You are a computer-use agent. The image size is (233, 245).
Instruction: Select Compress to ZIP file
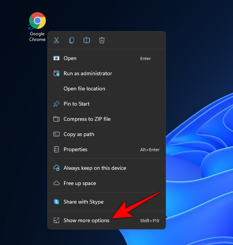pyautogui.click(x=87, y=119)
